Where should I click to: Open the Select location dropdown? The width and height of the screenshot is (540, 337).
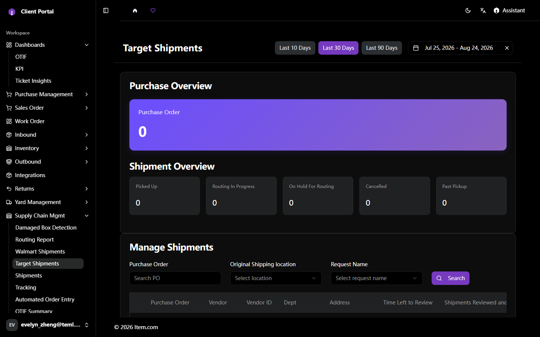coord(276,278)
